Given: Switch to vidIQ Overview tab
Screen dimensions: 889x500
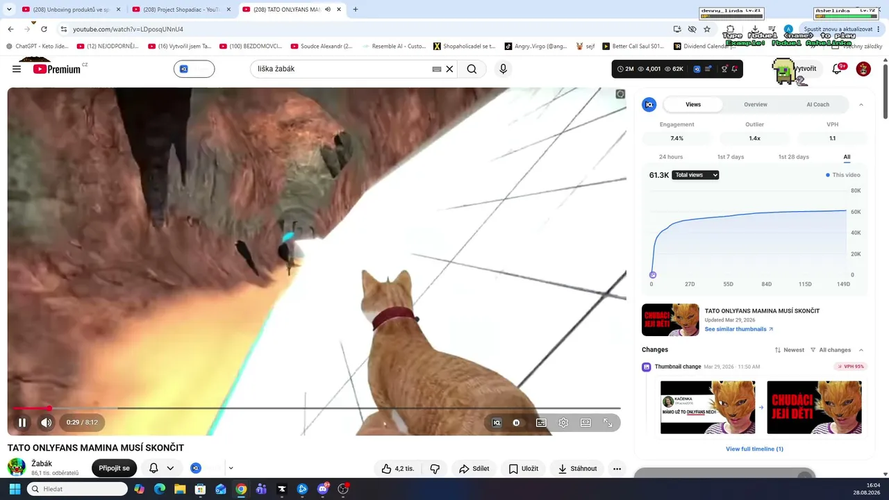Looking at the screenshot, I should point(756,105).
